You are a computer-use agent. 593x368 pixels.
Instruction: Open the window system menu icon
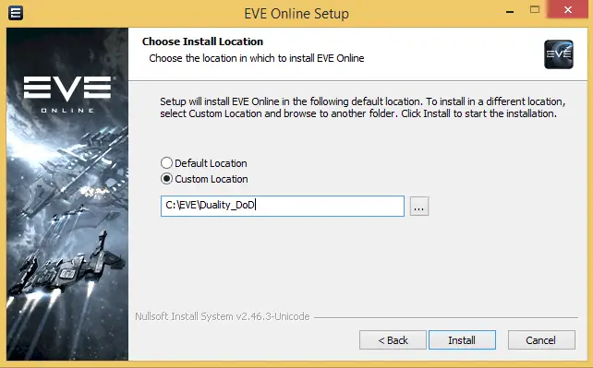pyautogui.click(x=16, y=13)
